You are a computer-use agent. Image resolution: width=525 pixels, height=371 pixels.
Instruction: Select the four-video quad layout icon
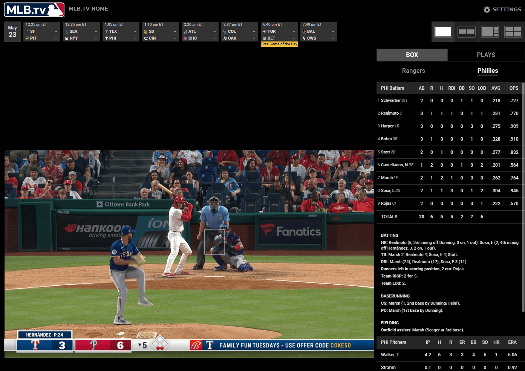pos(513,32)
